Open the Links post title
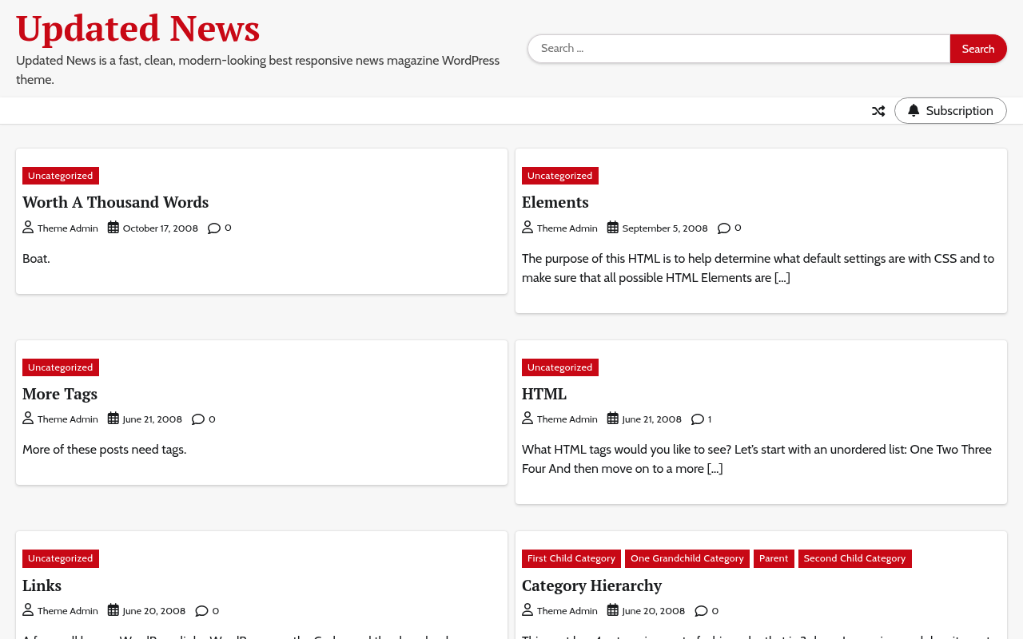The width and height of the screenshot is (1023, 639). [x=42, y=585]
